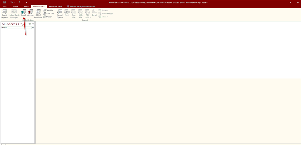301x145 pixels.
Task: Open Saved Imports
Action: pyautogui.click(x=4, y=14)
